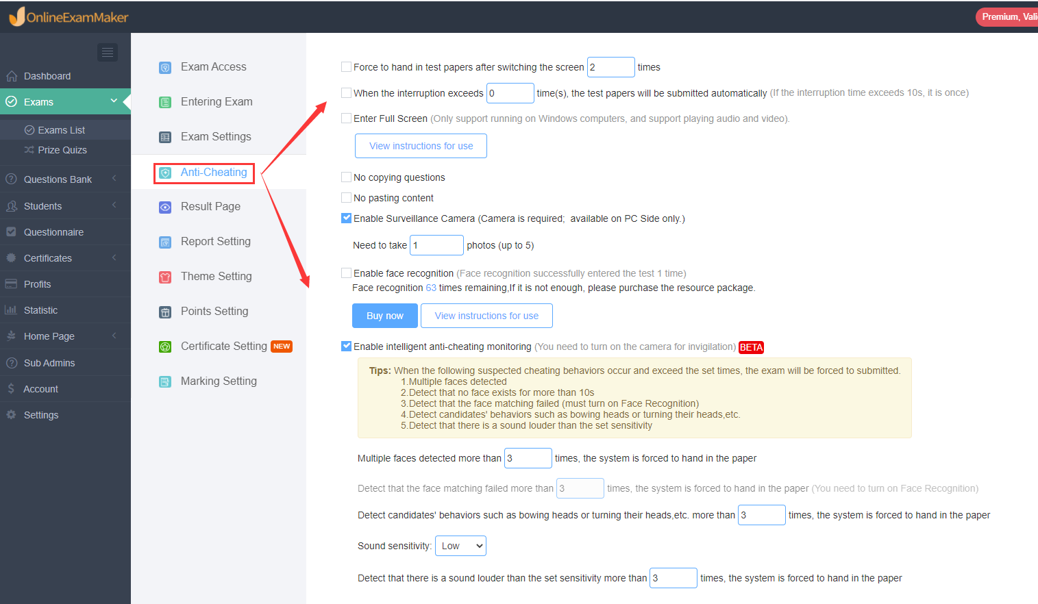Toggle the sidebar hamburger menu icon
This screenshot has width=1038, height=604.
pos(108,52)
